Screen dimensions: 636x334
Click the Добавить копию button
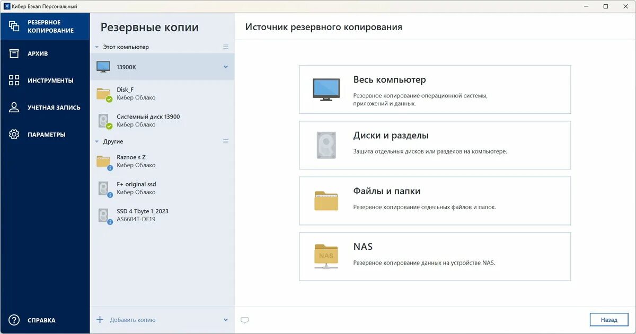click(132, 320)
